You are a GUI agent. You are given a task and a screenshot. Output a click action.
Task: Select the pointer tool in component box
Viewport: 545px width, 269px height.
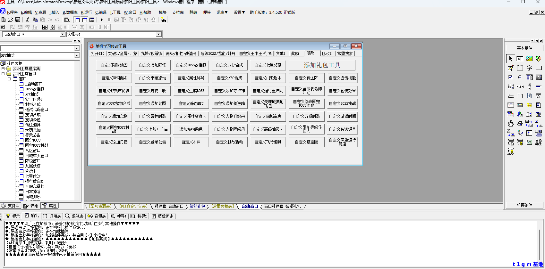[511, 59]
